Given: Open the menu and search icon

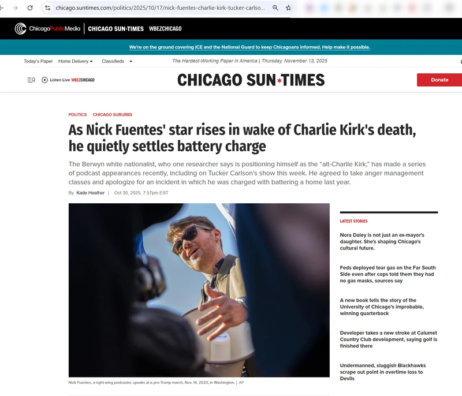Looking at the screenshot, I should [31, 80].
